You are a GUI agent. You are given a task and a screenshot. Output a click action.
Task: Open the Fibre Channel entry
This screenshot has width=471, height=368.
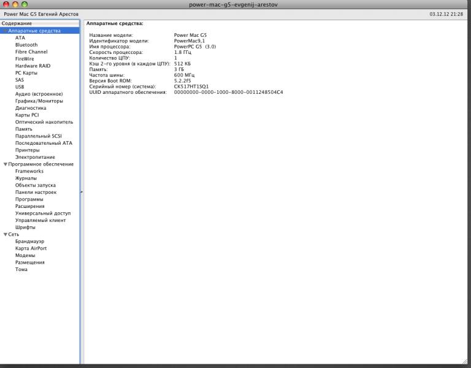click(x=31, y=52)
